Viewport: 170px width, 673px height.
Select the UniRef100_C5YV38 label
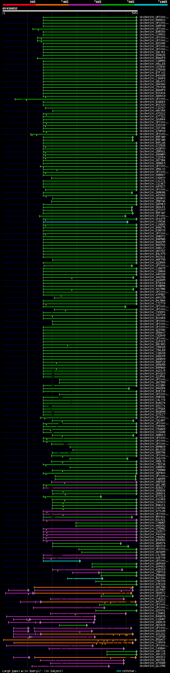point(152,87)
